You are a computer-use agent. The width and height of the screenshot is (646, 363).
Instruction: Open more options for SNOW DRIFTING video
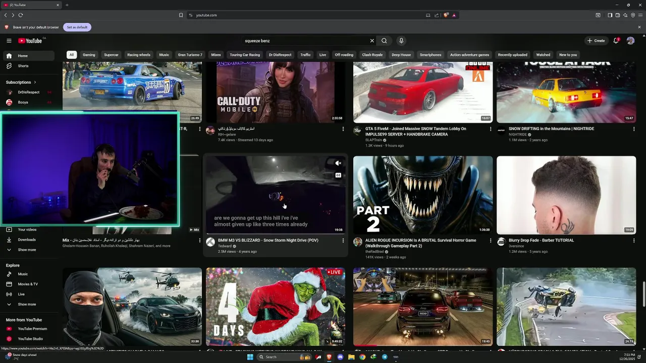tap(634, 129)
